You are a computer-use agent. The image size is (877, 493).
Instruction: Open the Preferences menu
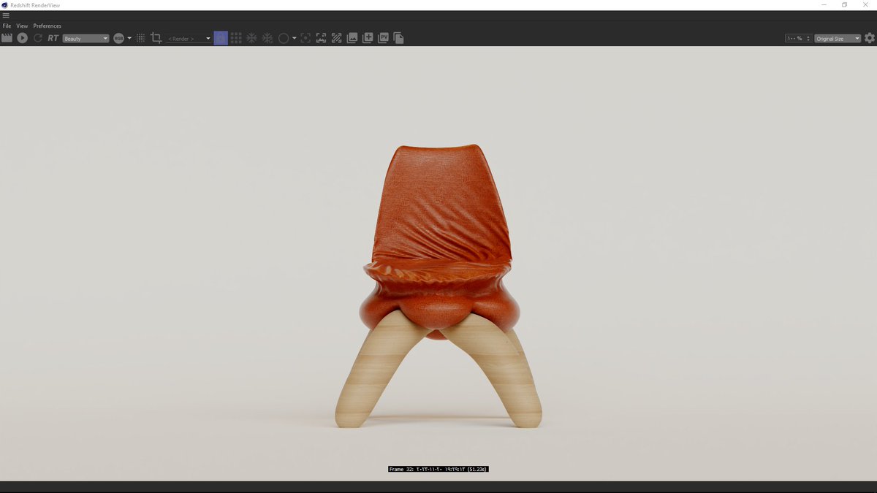pyautogui.click(x=48, y=26)
